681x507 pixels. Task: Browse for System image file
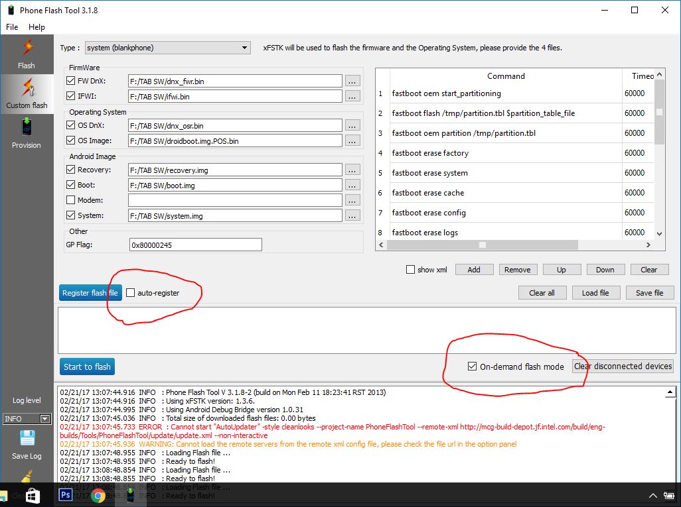[352, 215]
